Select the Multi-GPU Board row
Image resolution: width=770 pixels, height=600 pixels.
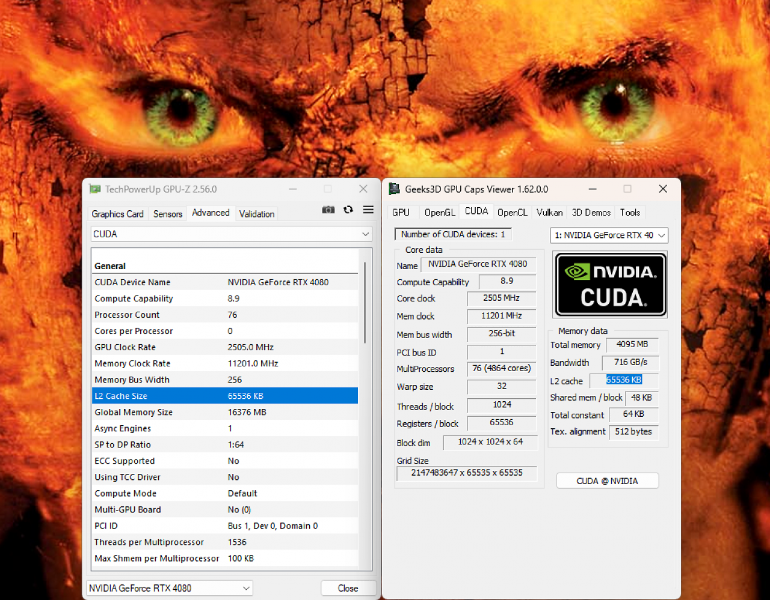[x=225, y=509]
